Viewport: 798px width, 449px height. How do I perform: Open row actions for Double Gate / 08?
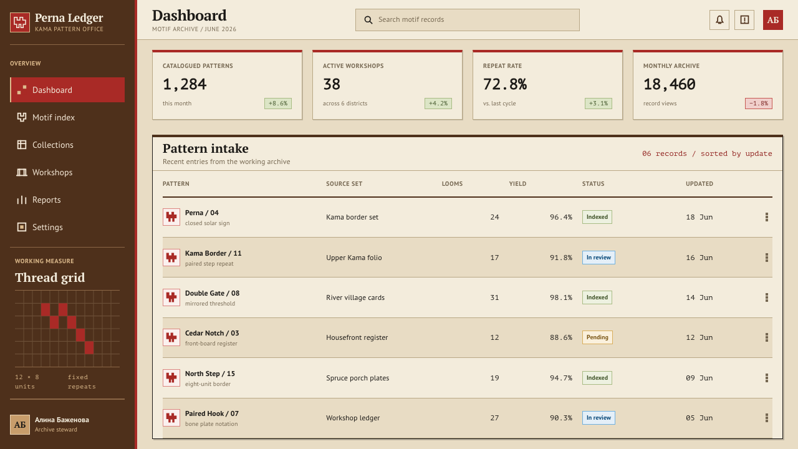(x=766, y=297)
